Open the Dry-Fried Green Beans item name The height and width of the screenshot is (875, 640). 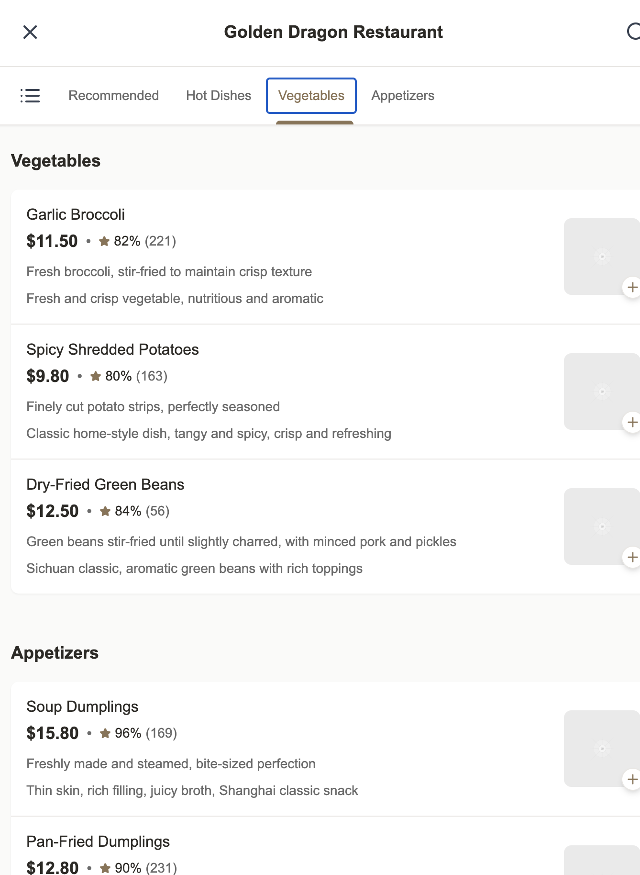click(x=105, y=484)
